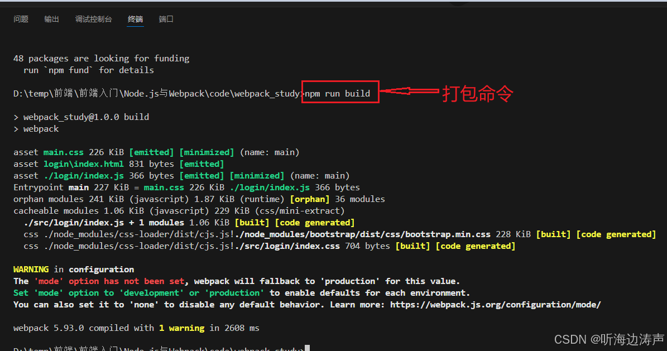Click '704 bytes' in the index.css line

[x=367, y=246]
